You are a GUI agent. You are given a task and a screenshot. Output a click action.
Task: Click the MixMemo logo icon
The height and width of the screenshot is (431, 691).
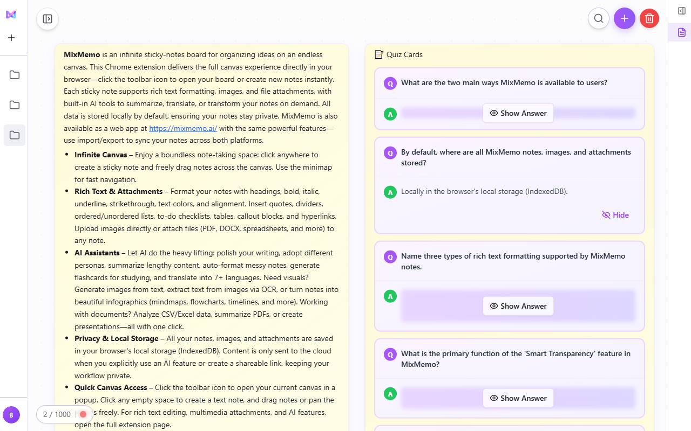tap(11, 15)
